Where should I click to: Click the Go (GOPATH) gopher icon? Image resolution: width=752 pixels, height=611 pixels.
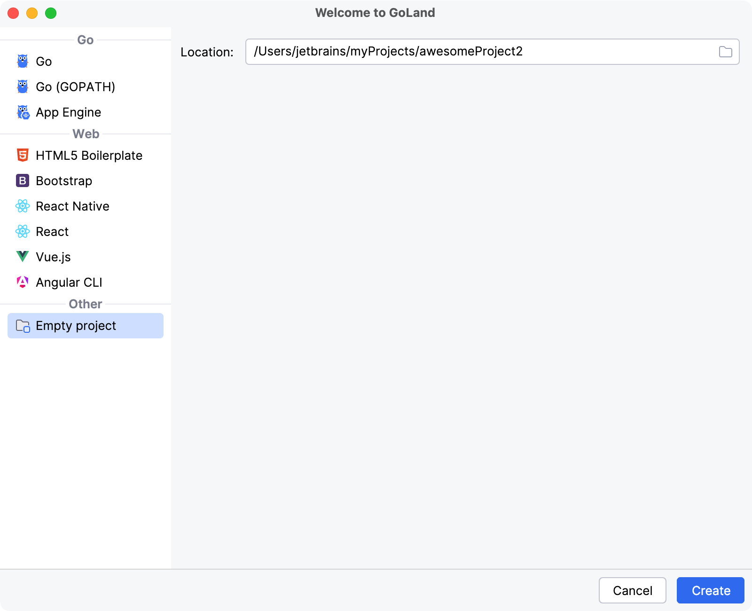click(x=23, y=86)
